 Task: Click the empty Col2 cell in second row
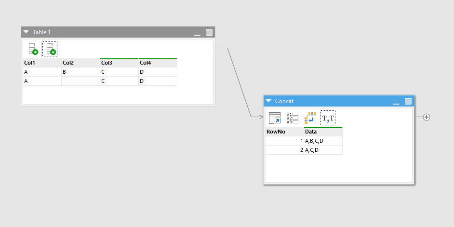point(80,81)
